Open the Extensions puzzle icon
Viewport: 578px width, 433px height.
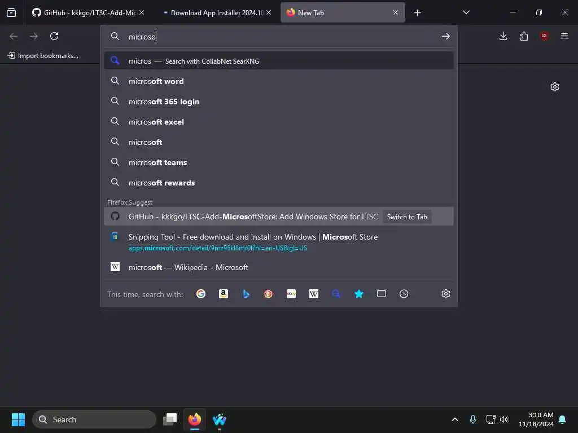coord(524,36)
